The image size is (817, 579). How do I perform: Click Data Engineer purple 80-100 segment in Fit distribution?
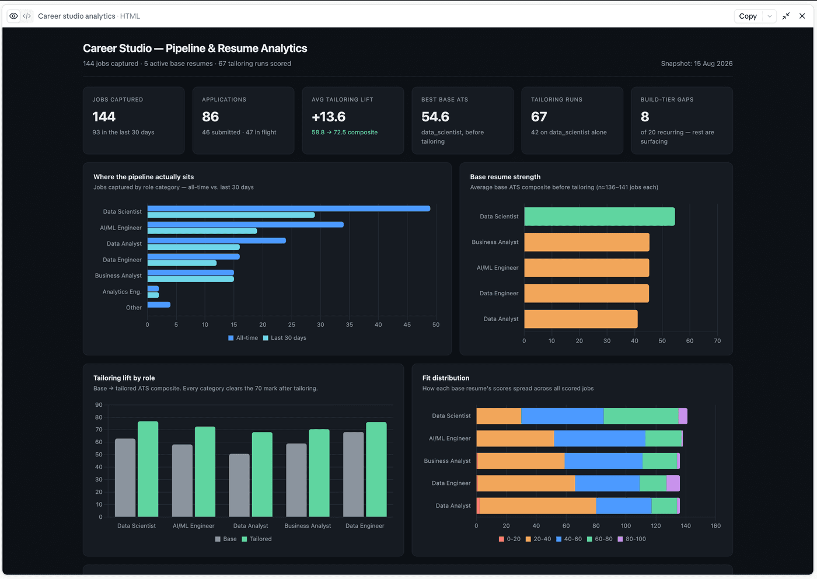tap(673, 483)
